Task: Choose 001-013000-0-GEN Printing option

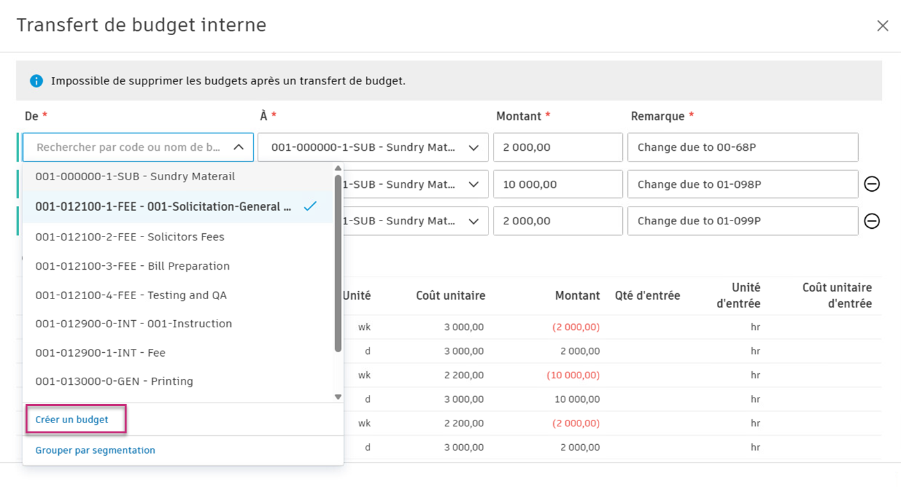Action: [114, 382]
